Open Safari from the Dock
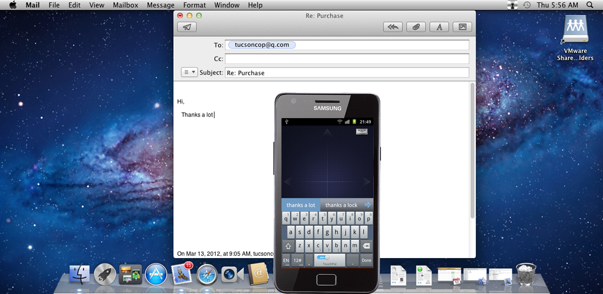603x294 pixels. (x=207, y=274)
